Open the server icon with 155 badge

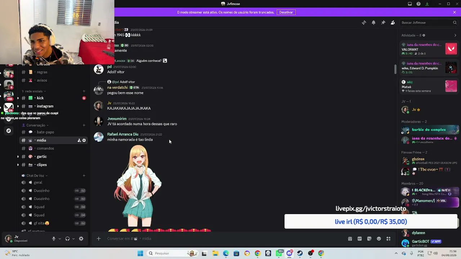[9, 95]
